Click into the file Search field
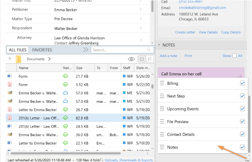252x162 pixels. (118, 50)
